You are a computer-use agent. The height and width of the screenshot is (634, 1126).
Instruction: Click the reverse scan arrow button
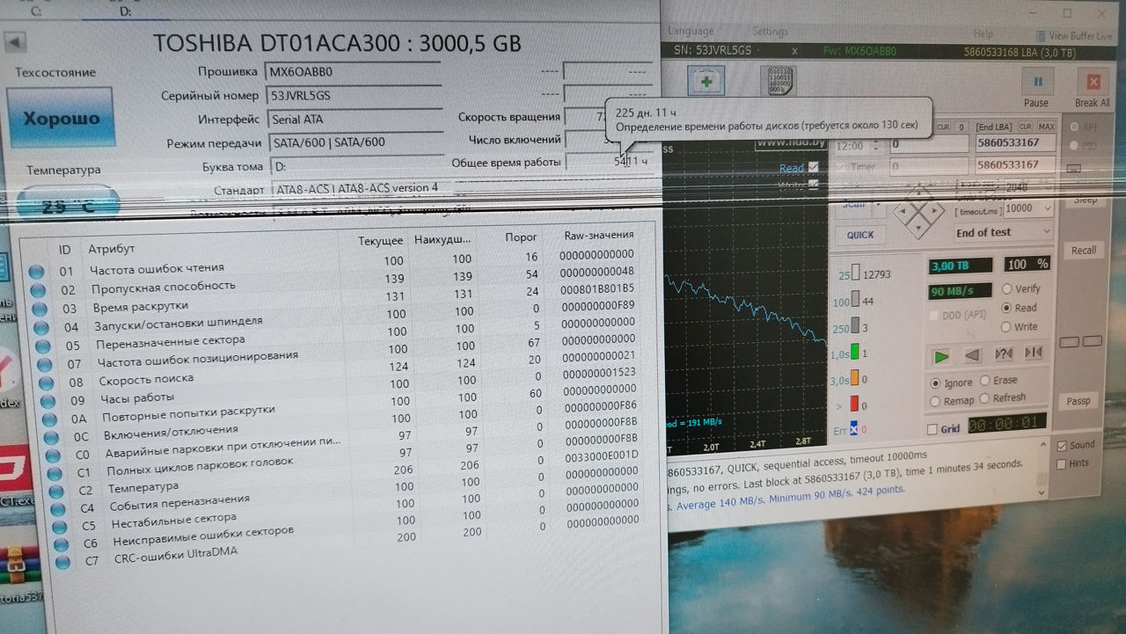(x=972, y=355)
